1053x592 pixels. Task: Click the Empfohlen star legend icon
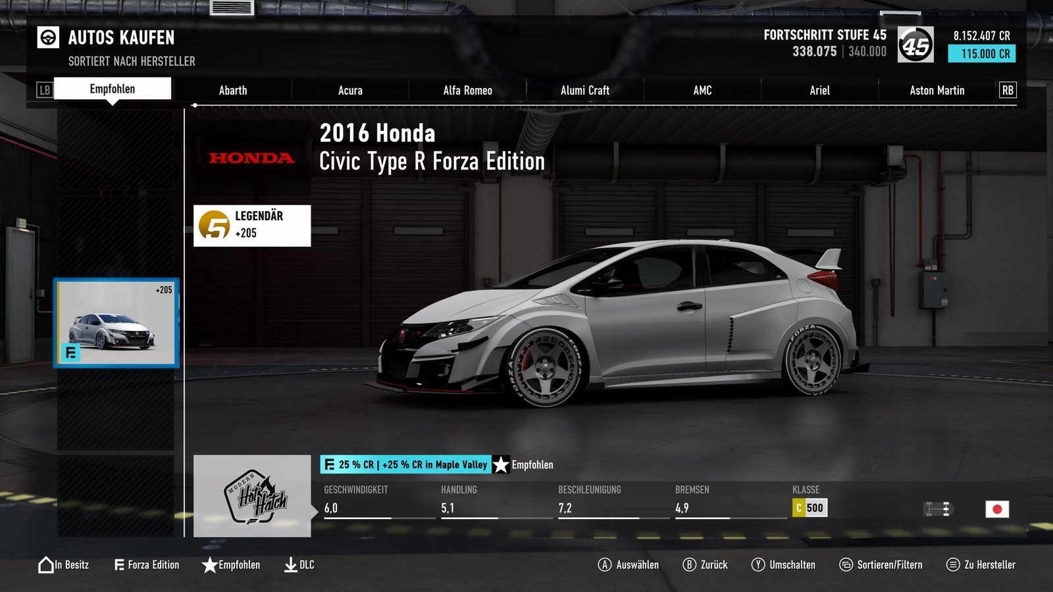[209, 564]
